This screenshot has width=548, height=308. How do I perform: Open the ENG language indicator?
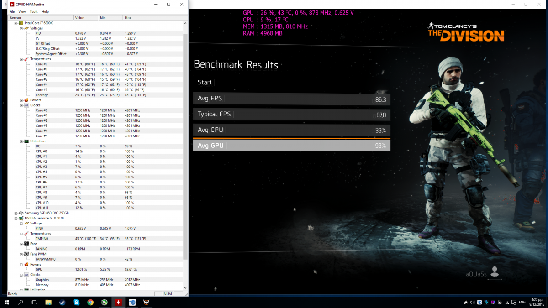tap(522, 302)
